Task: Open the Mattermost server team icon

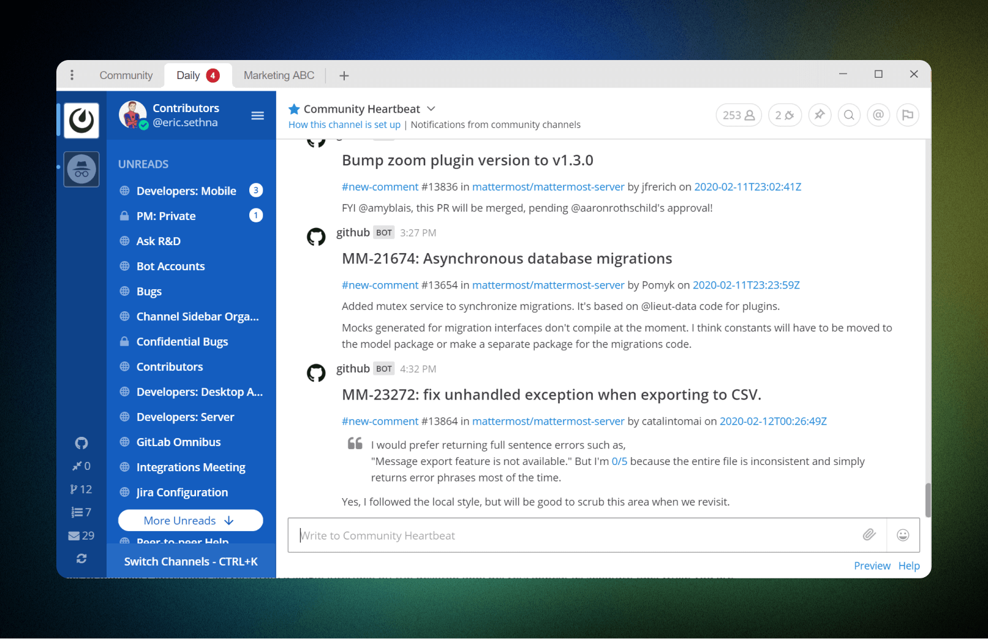Action: point(81,120)
